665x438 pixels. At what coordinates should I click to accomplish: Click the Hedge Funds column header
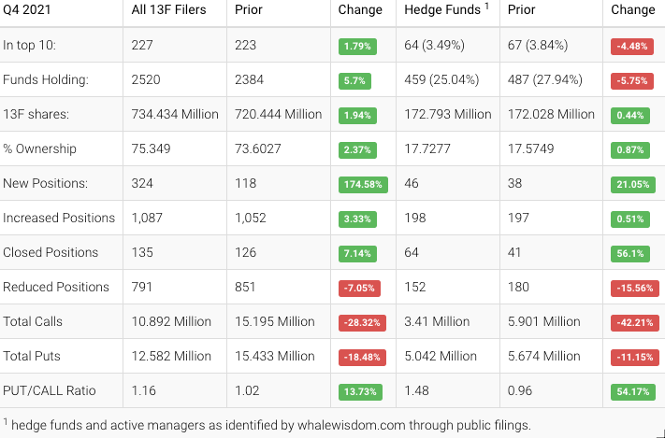pos(443,10)
